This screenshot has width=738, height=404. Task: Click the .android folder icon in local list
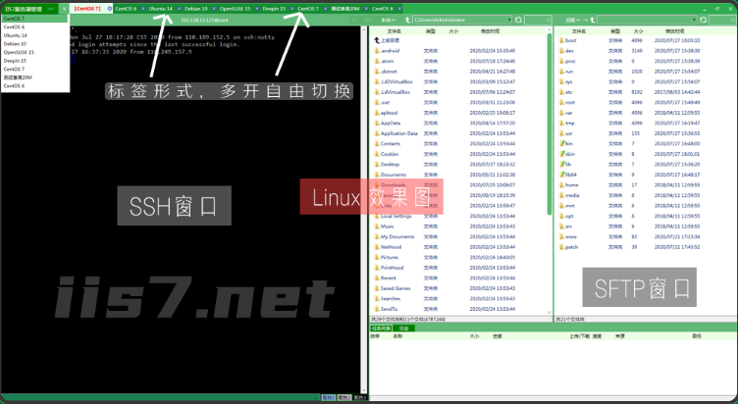377,51
